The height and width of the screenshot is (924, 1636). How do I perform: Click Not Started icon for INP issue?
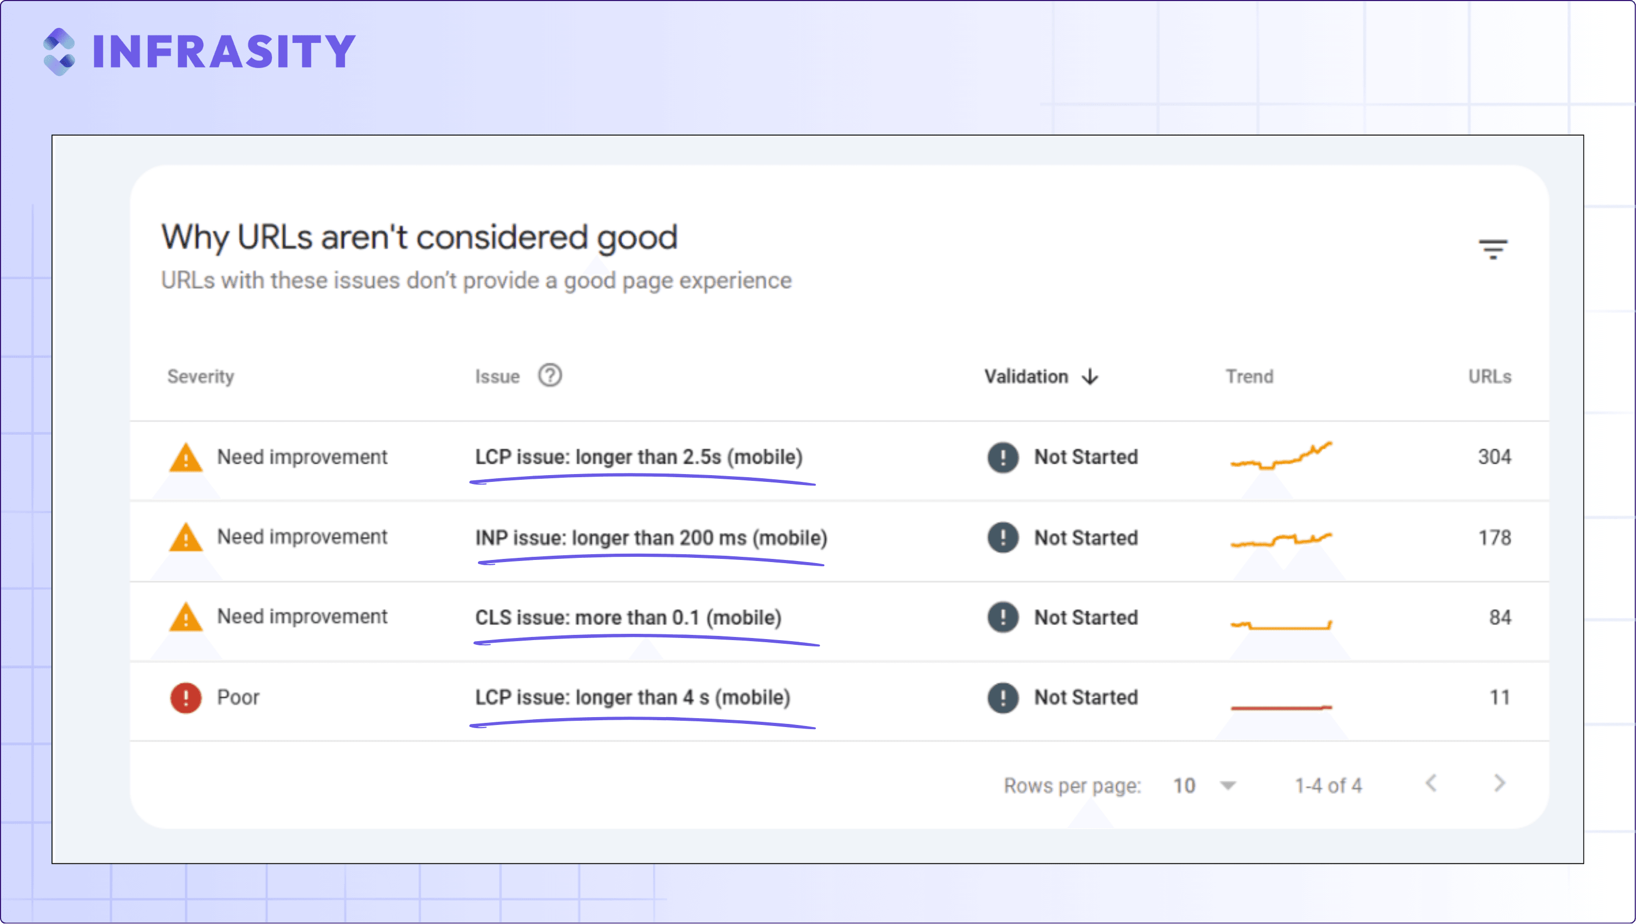pyautogui.click(x=1003, y=537)
